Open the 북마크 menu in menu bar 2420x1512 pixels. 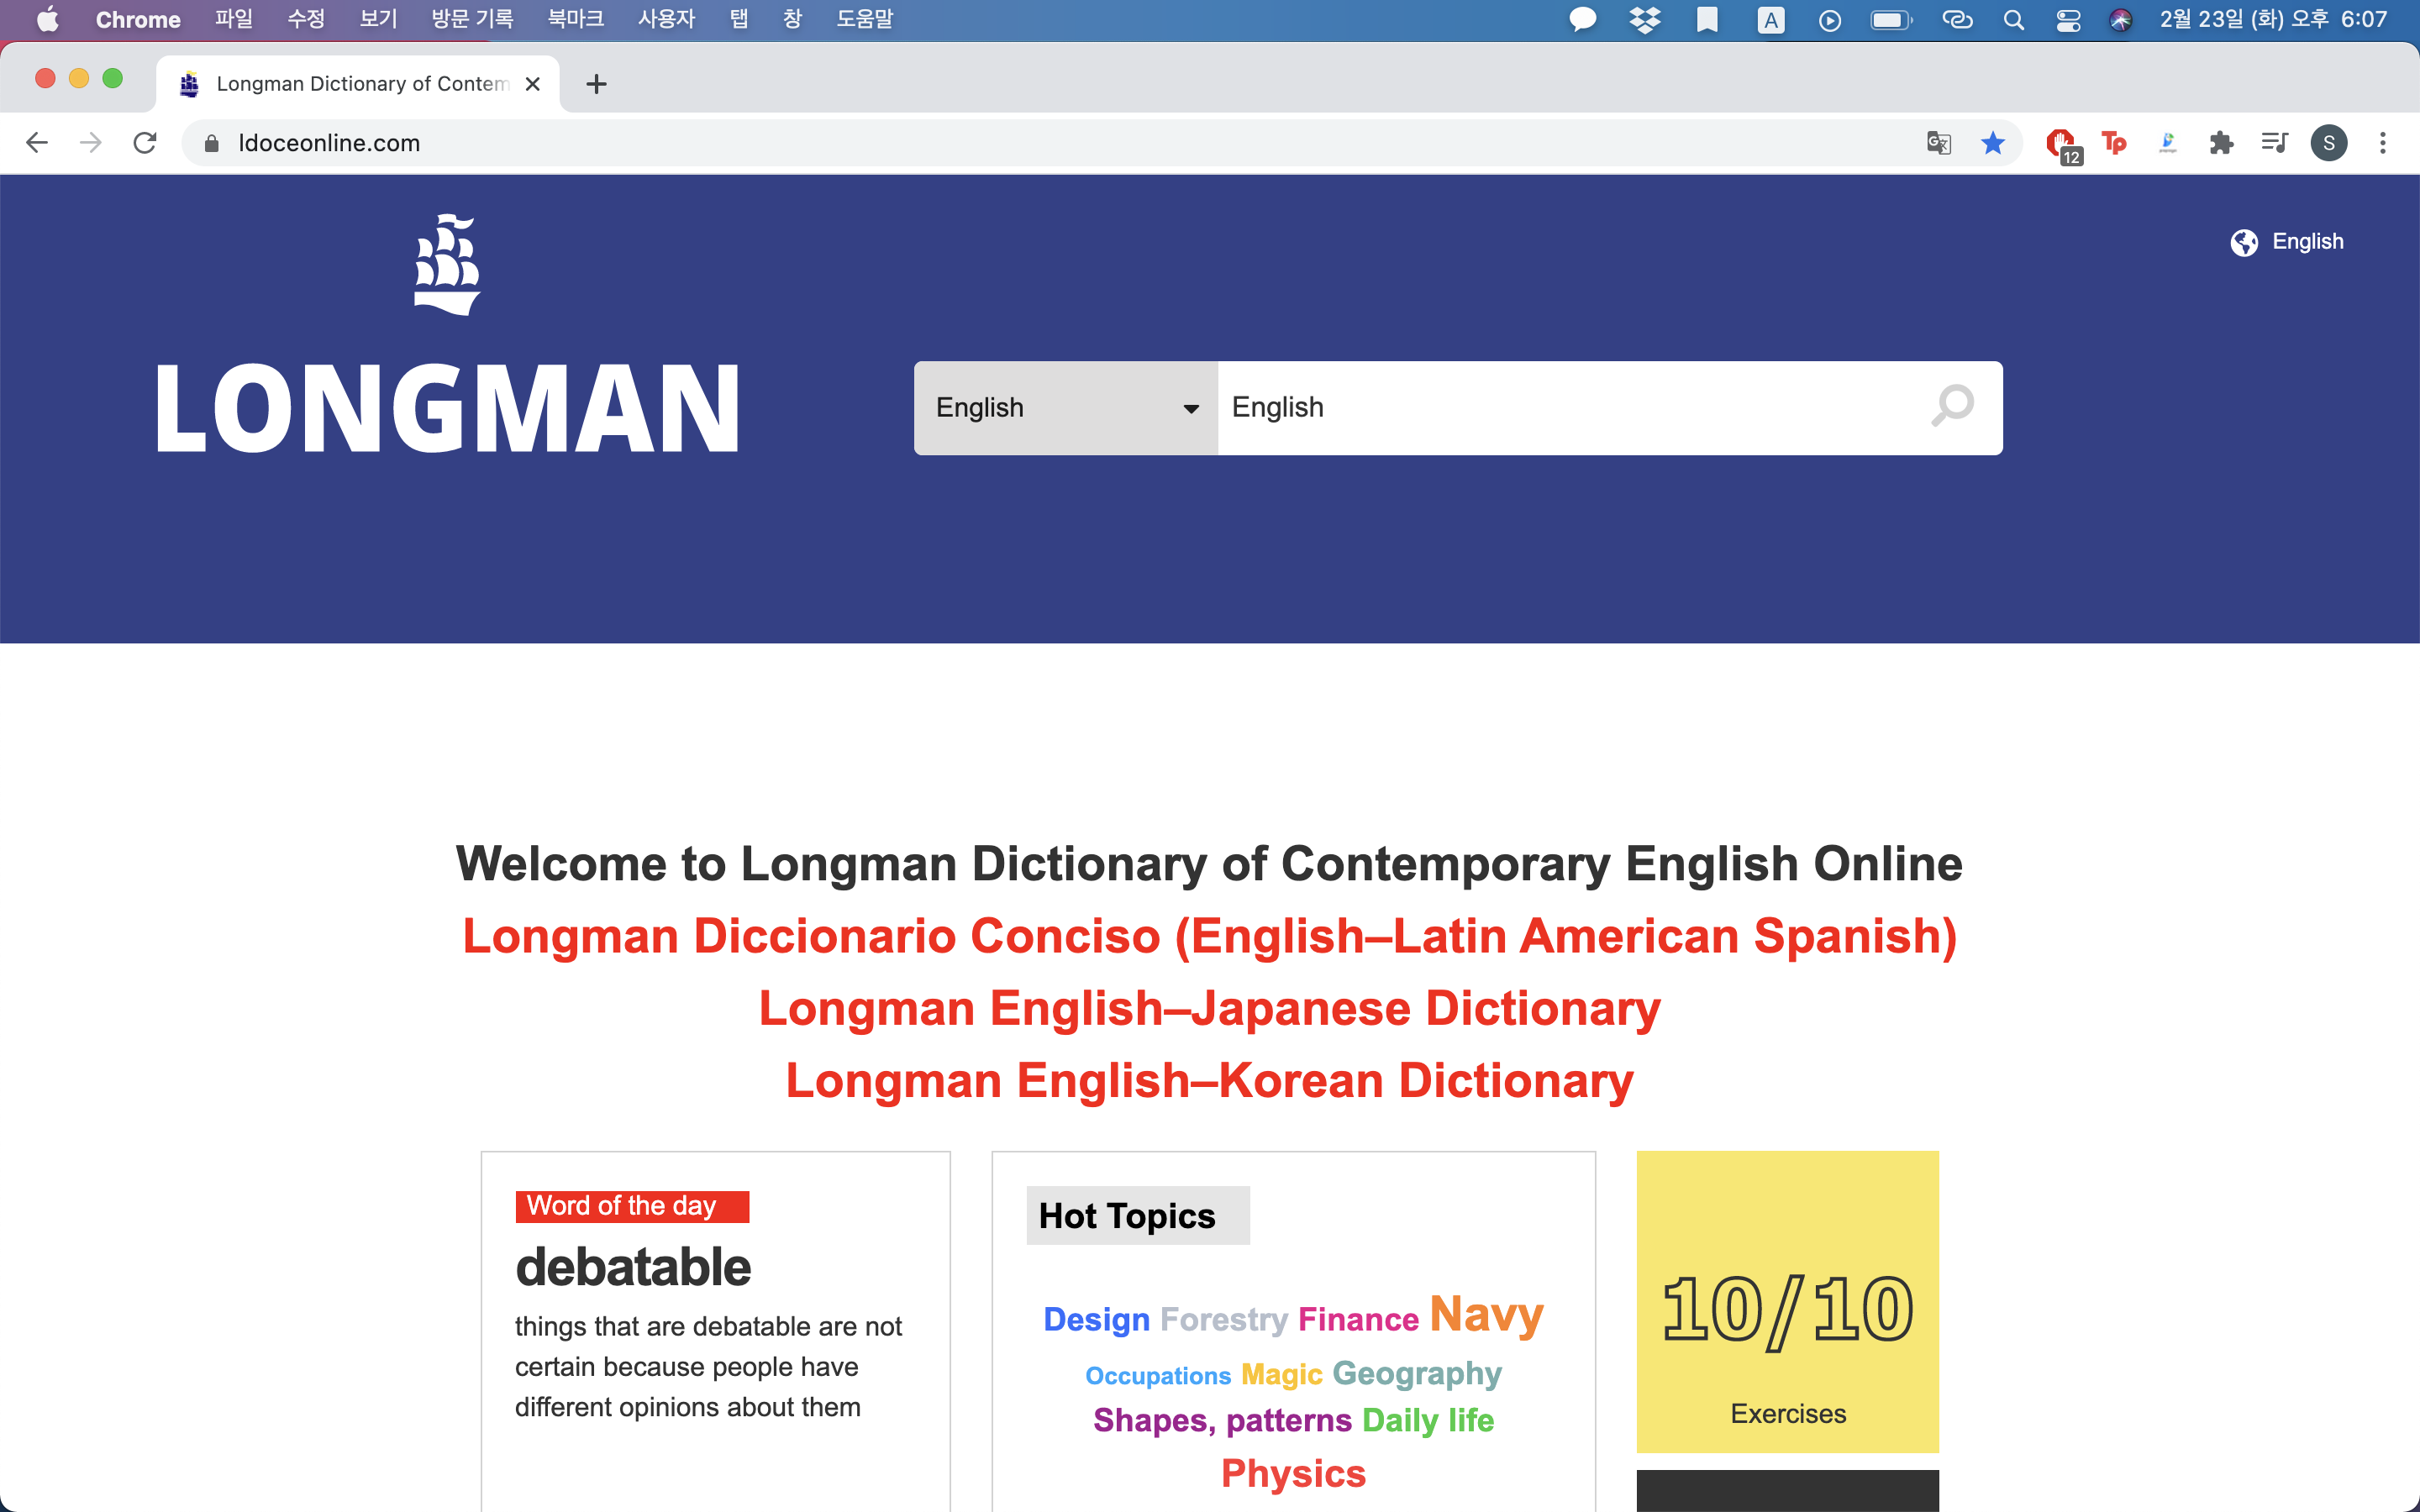pyautogui.click(x=575, y=19)
